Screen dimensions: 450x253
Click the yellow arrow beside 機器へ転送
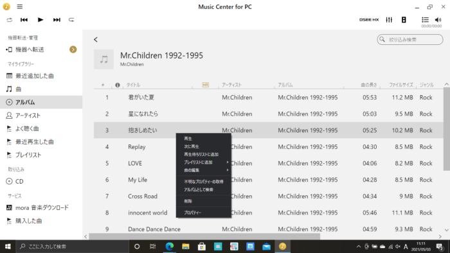tap(73, 49)
